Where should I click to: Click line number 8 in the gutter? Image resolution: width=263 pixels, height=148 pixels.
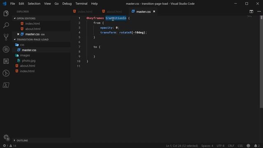(x=79, y=52)
